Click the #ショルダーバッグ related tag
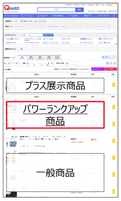 [x=20, y=26]
